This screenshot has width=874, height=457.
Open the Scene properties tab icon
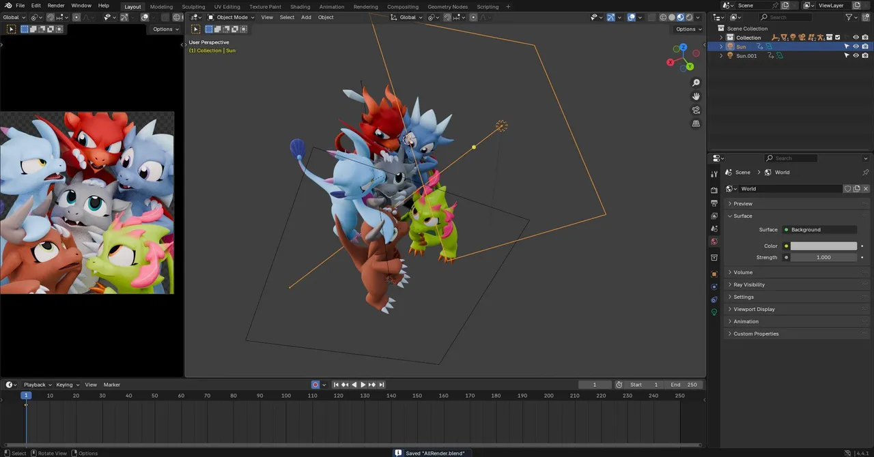pyautogui.click(x=714, y=228)
